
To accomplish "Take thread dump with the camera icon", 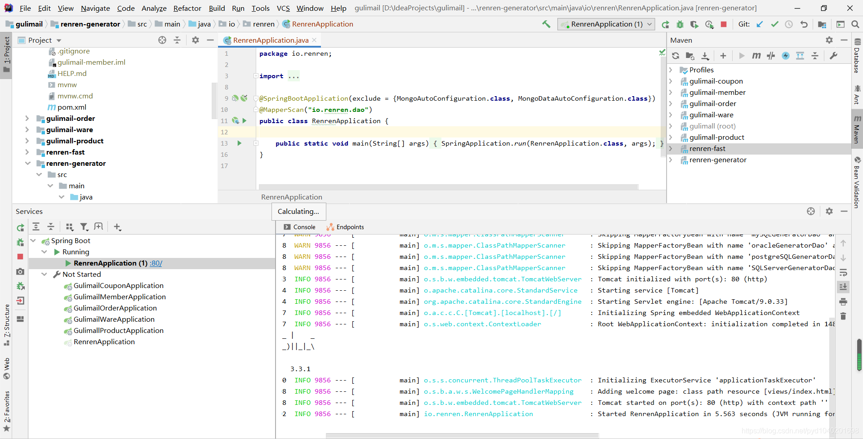I will (20, 271).
